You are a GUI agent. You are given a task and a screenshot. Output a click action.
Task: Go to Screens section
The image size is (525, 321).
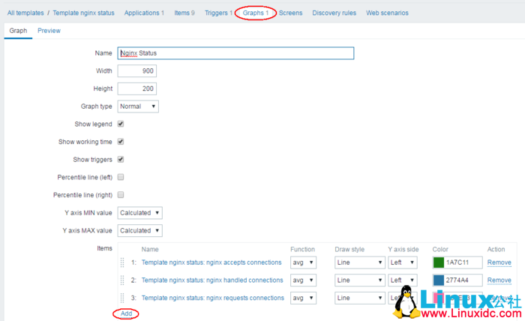(290, 13)
